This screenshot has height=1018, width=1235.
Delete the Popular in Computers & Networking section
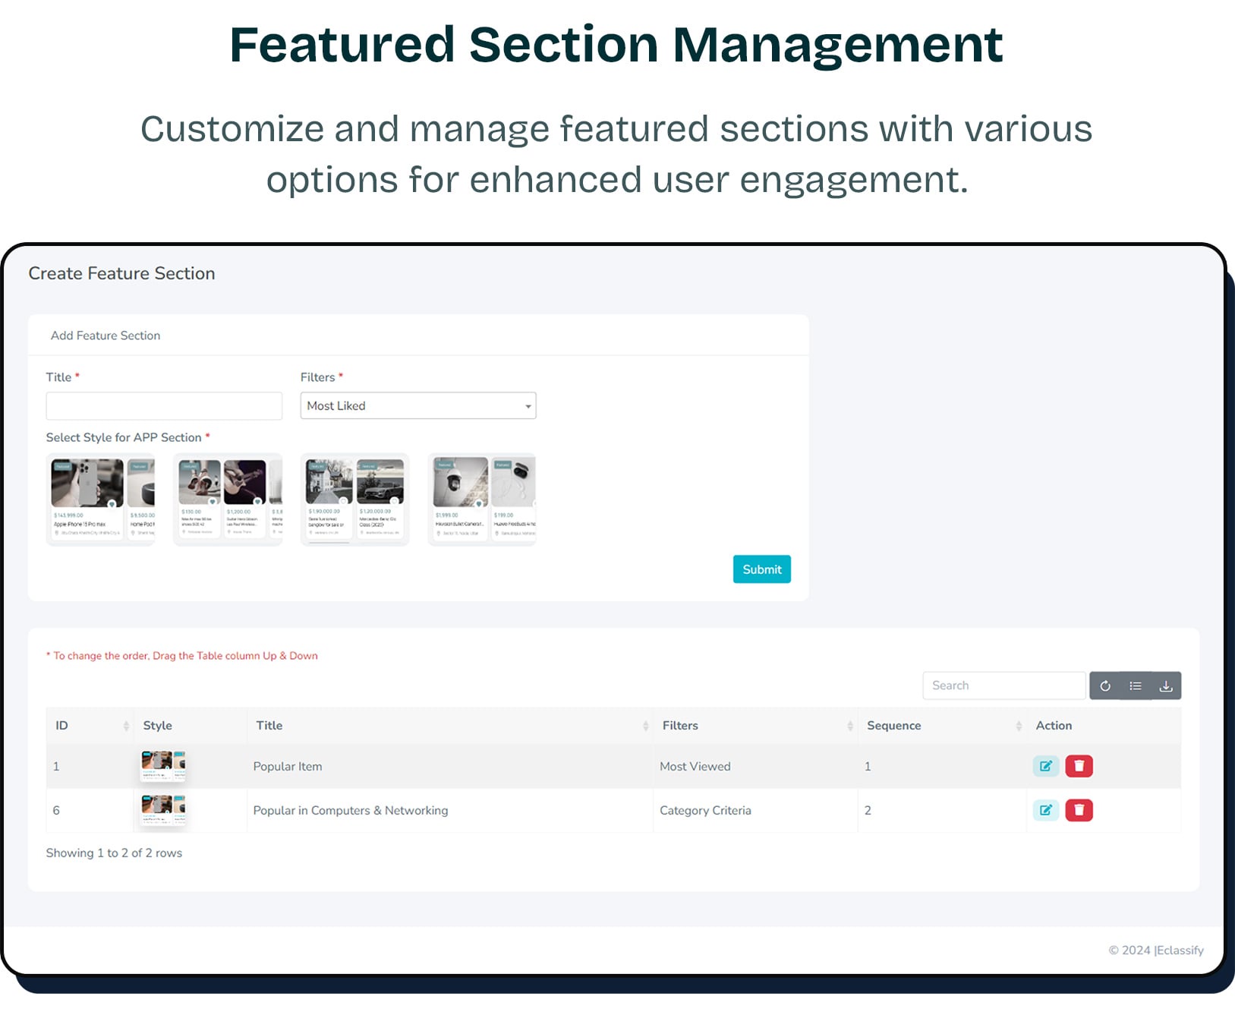coord(1079,810)
